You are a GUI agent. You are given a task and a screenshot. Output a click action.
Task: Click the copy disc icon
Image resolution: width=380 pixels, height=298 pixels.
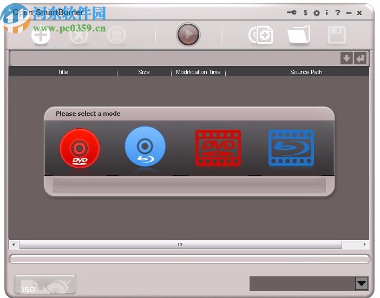261,35
